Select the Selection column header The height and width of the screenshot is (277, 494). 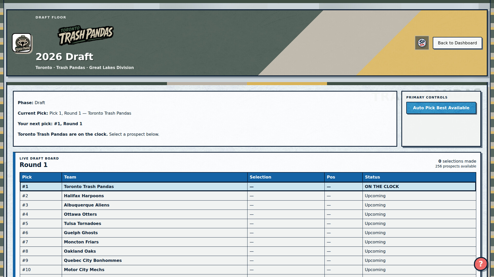pyautogui.click(x=286, y=177)
